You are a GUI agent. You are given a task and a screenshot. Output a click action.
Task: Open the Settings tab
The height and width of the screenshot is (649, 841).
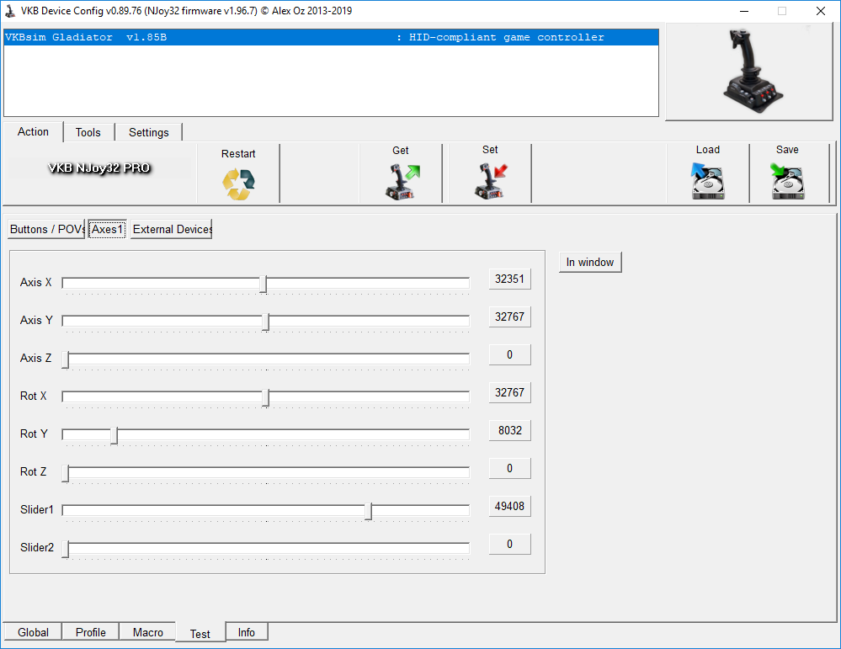[149, 132]
